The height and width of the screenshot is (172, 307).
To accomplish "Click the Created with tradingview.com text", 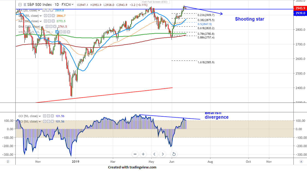I will (x=132, y=167).
